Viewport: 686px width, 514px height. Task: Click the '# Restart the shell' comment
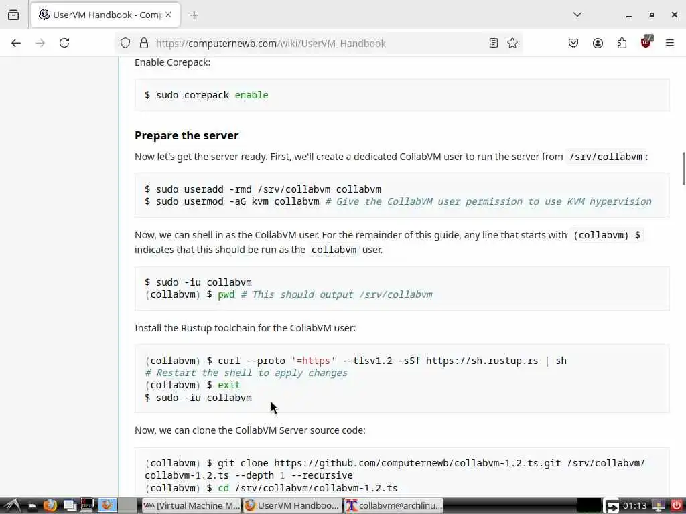(247, 373)
